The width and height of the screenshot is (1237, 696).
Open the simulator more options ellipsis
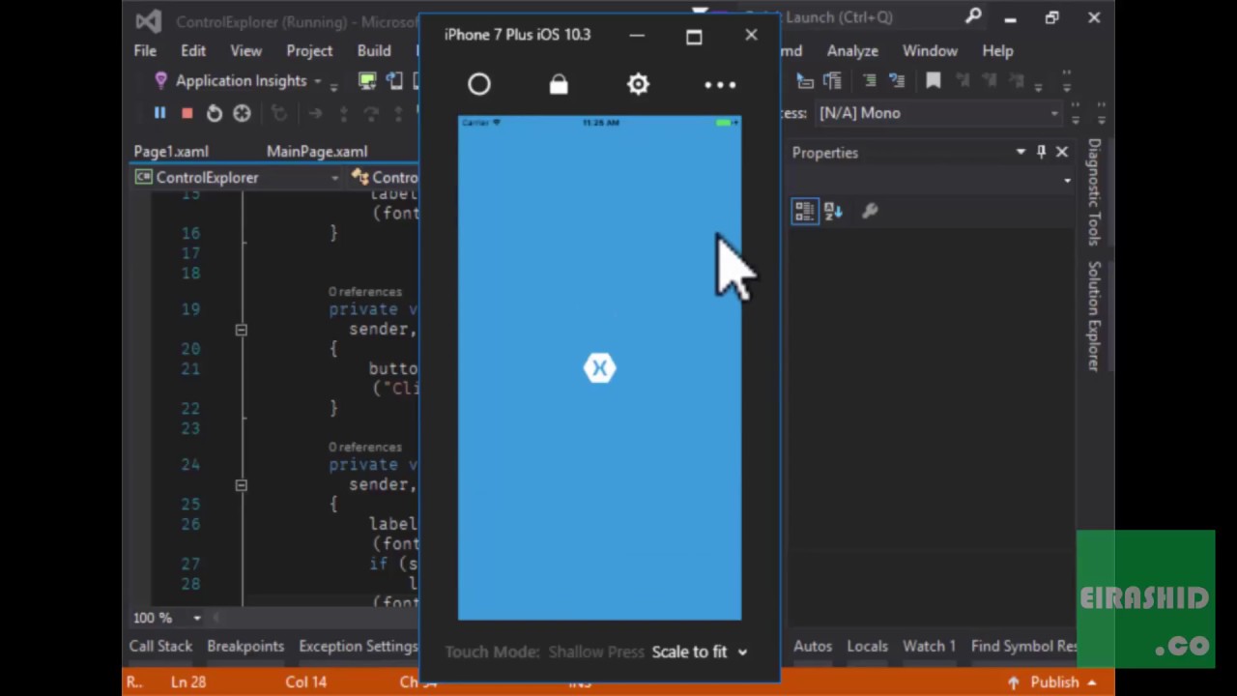pyautogui.click(x=720, y=85)
